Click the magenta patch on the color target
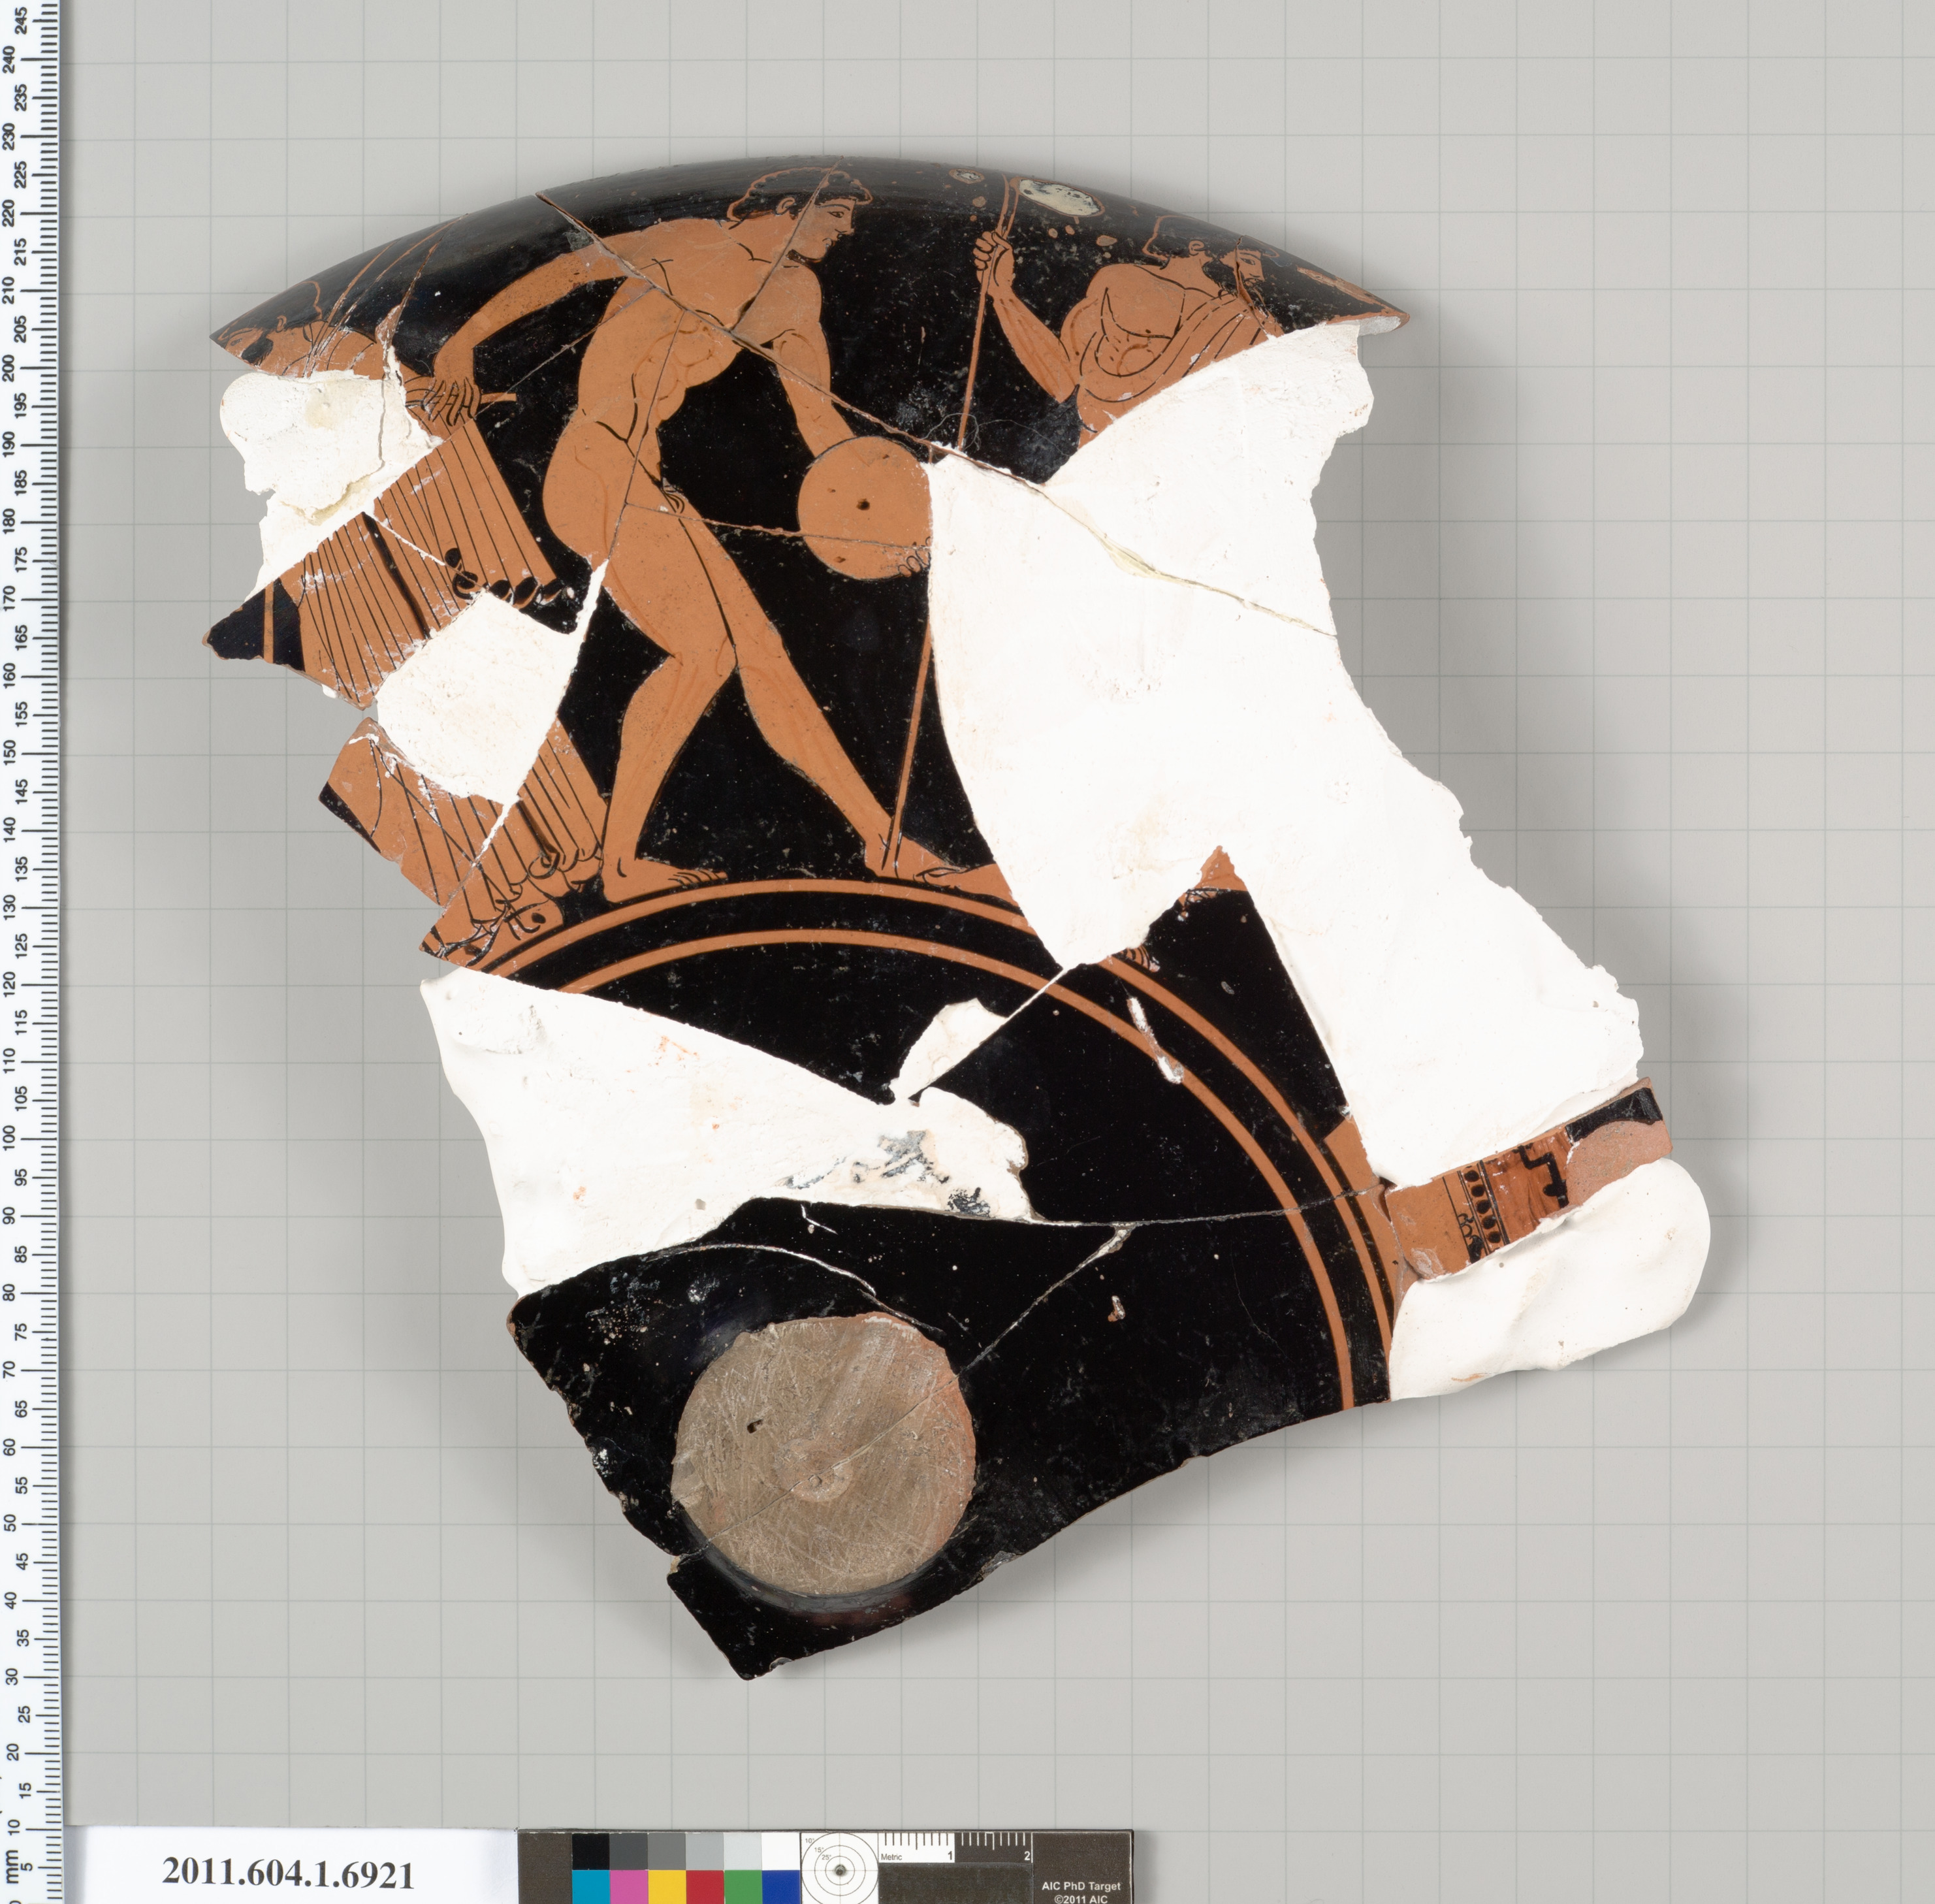 [x=629, y=1887]
